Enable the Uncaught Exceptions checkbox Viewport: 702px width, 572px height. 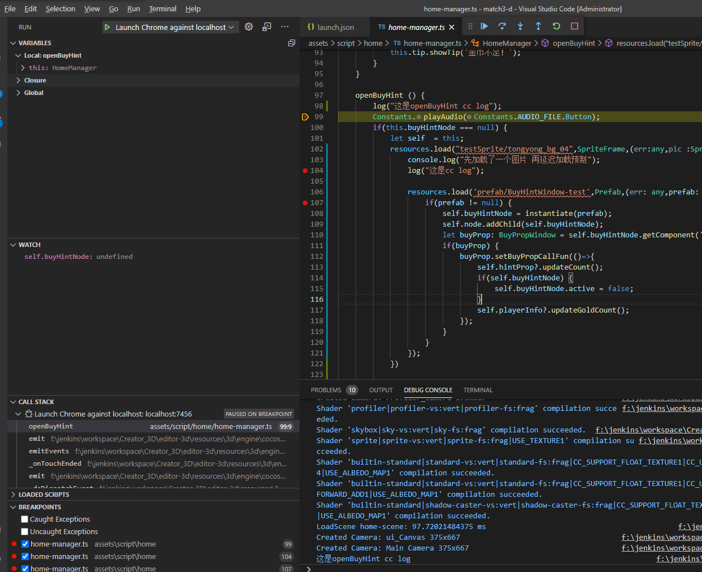point(25,531)
